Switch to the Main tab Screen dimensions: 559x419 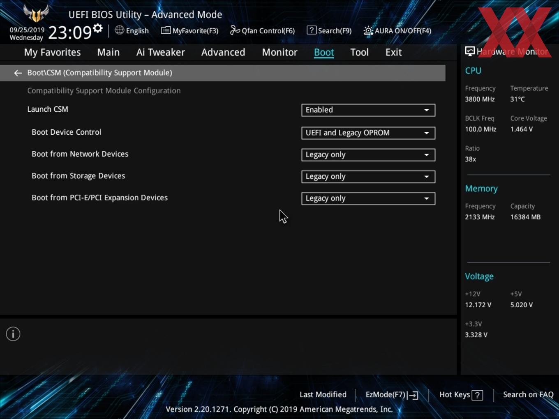coord(109,52)
